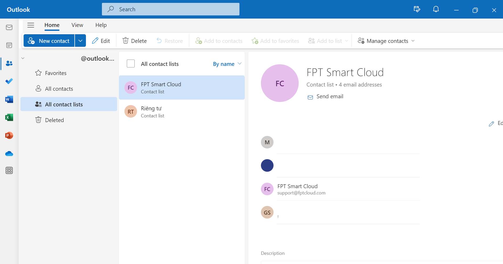Viewport: 503px width, 264px height.
Task: Click the support@fptcloud.com email address
Action: click(x=301, y=193)
